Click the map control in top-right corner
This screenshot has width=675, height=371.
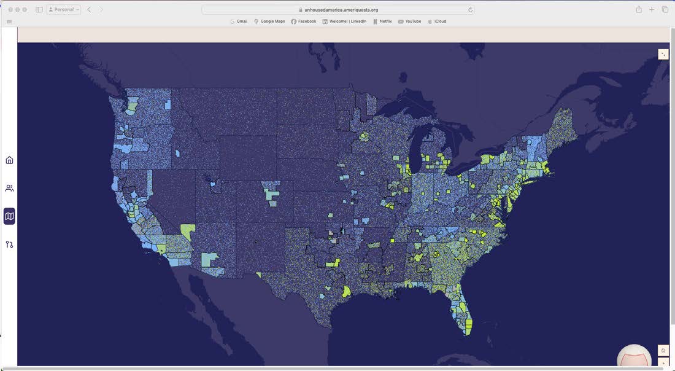[x=663, y=54]
